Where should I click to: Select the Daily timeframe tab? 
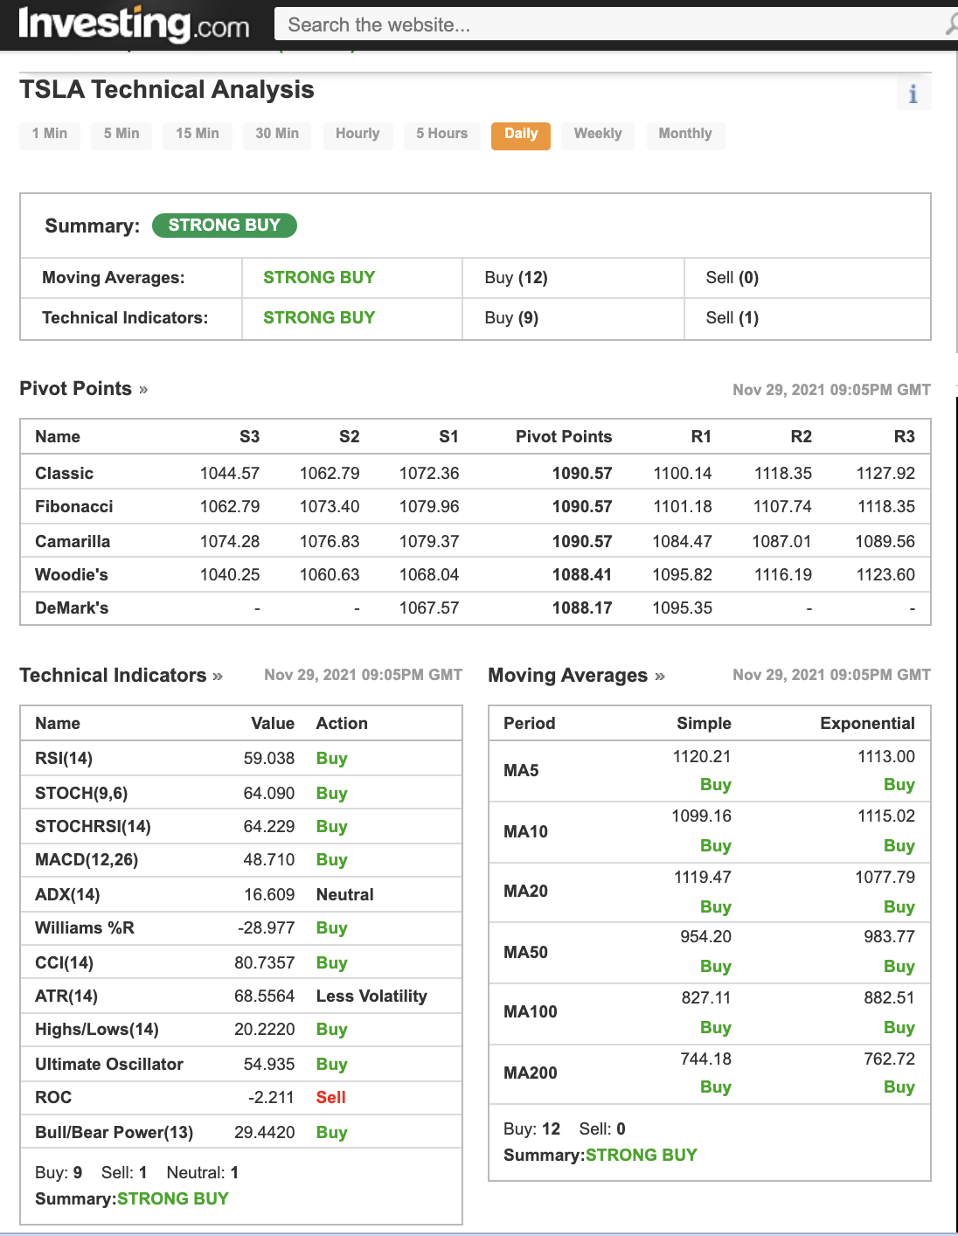click(x=521, y=135)
